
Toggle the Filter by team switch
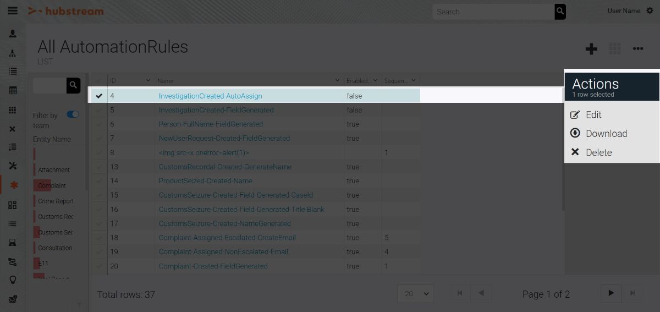(x=73, y=114)
